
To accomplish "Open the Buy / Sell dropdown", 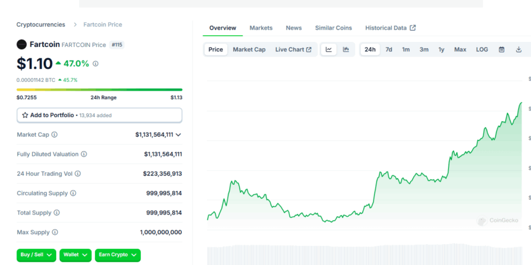I will pos(36,255).
